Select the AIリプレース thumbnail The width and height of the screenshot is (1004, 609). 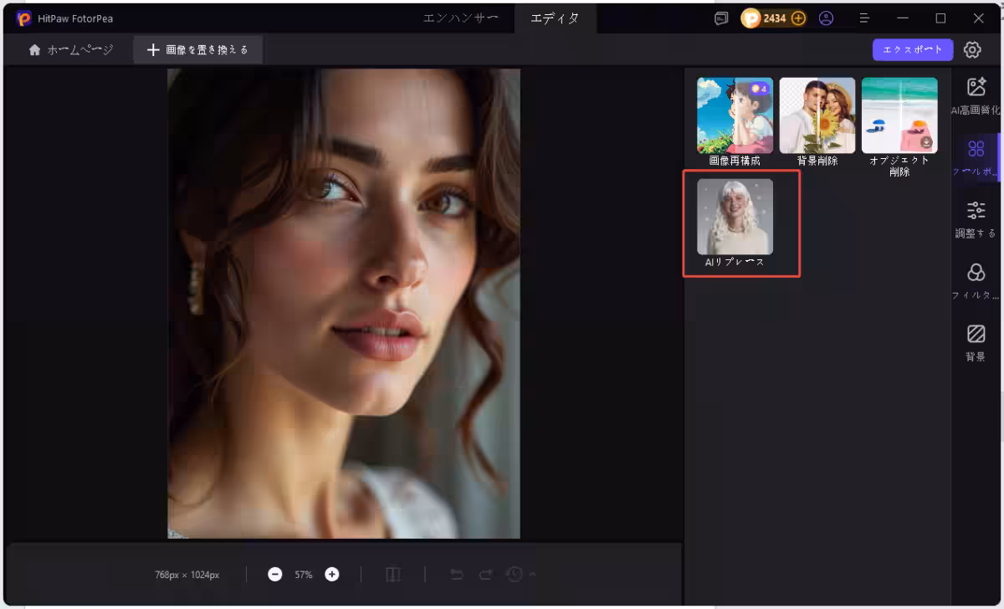[x=735, y=217]
